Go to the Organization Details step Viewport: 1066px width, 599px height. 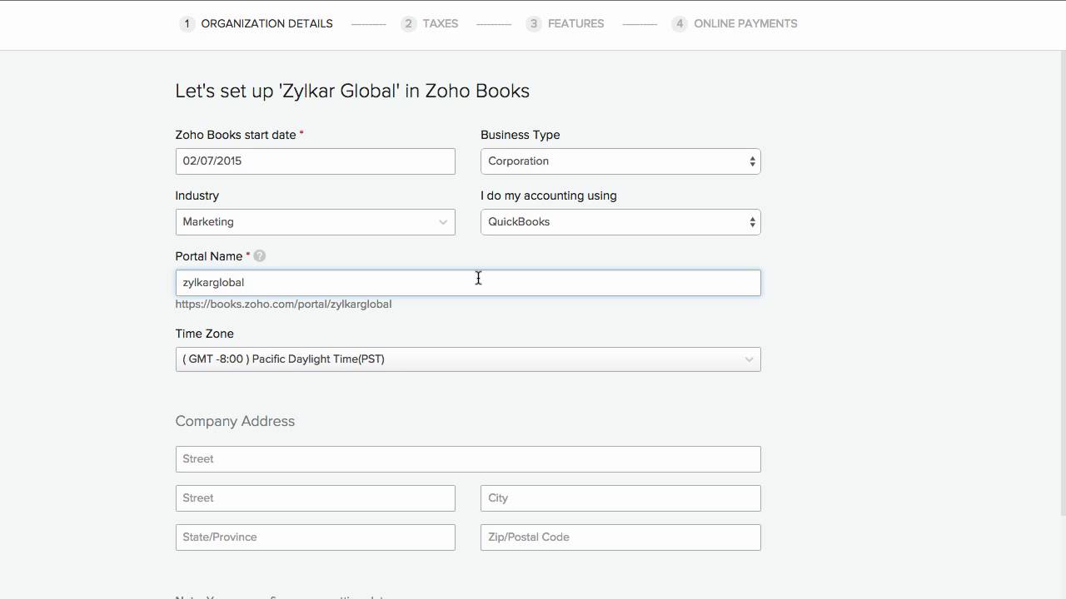257,23
